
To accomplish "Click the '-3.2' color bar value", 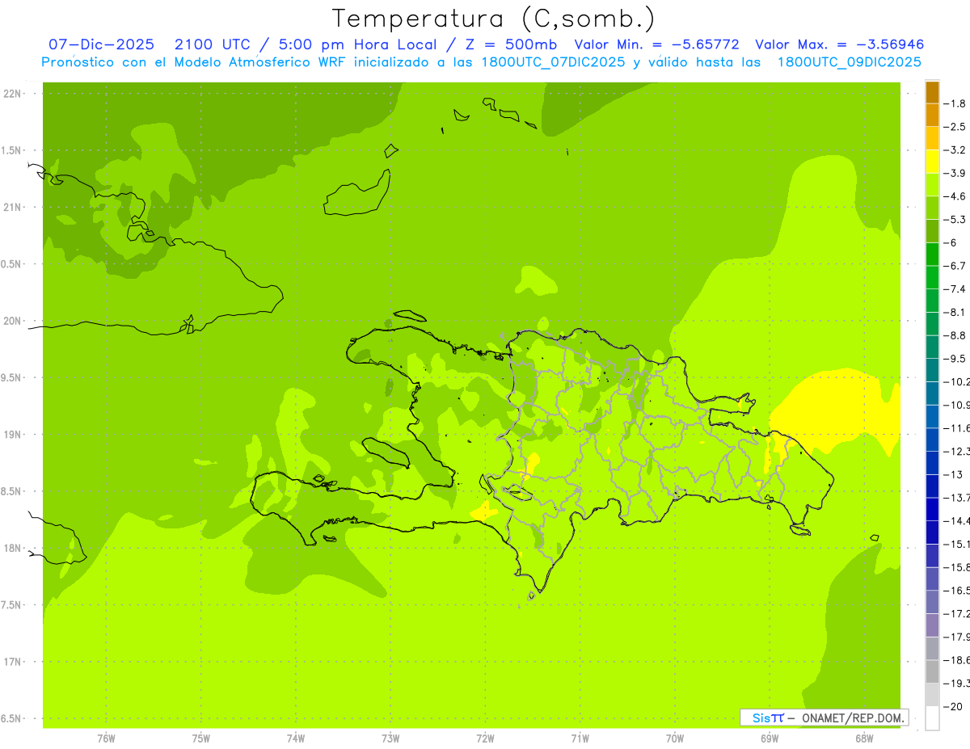I will pyautogui.click(x=955, y=149).
